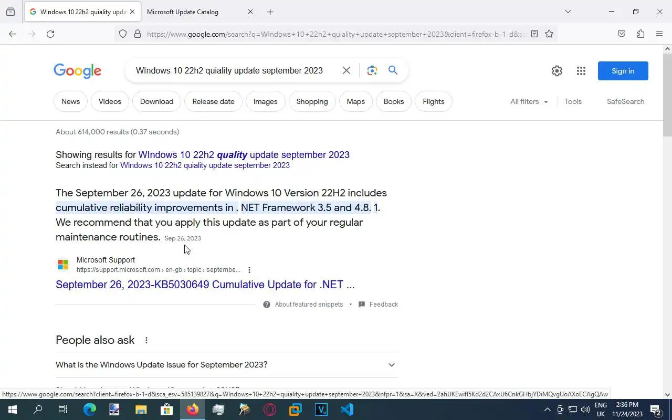Switch to Books results
Viewport: 672px width, 420px height.
coord(394,101)
